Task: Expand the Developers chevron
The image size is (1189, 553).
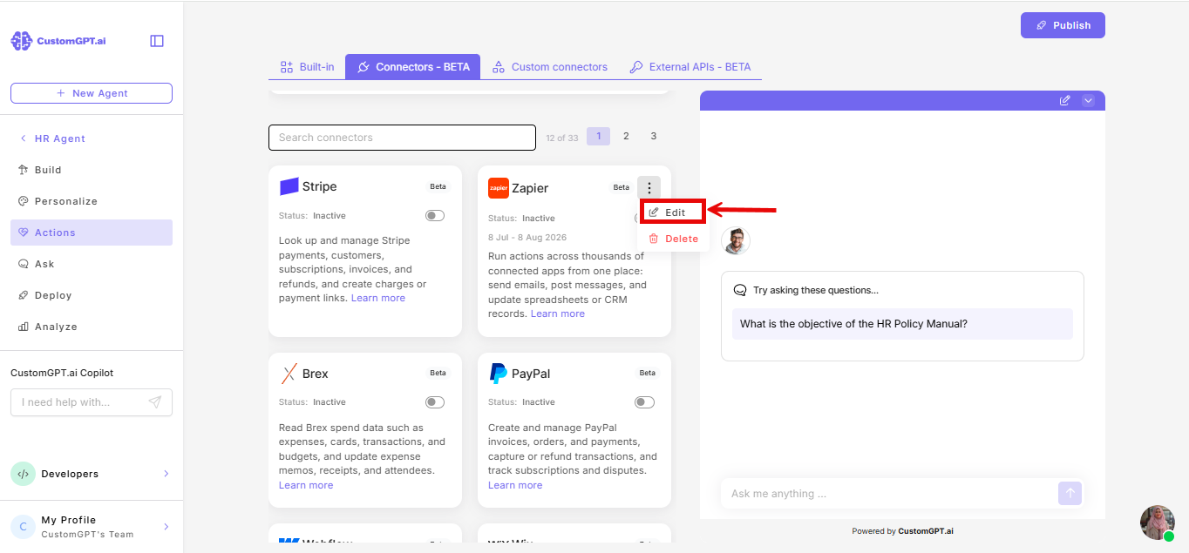Action: tap(166, 474)
